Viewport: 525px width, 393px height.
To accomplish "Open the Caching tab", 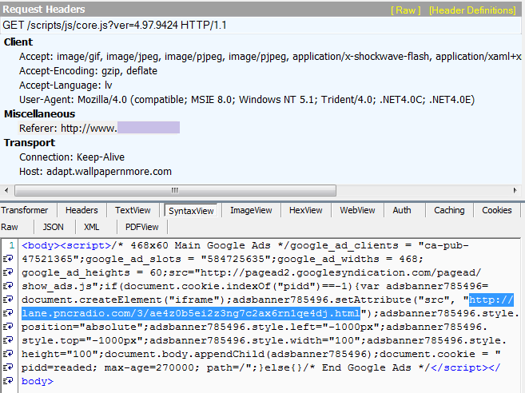I will pos(449,210).
